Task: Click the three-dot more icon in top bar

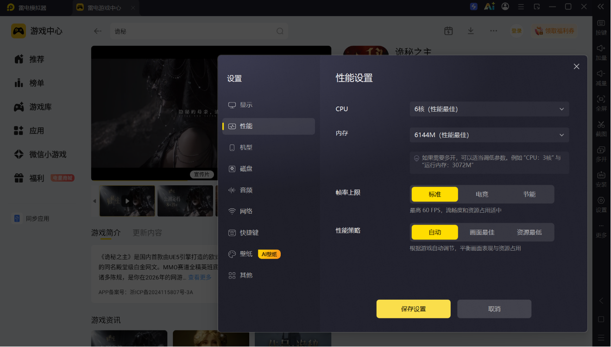Action: (x=493, y=31)
